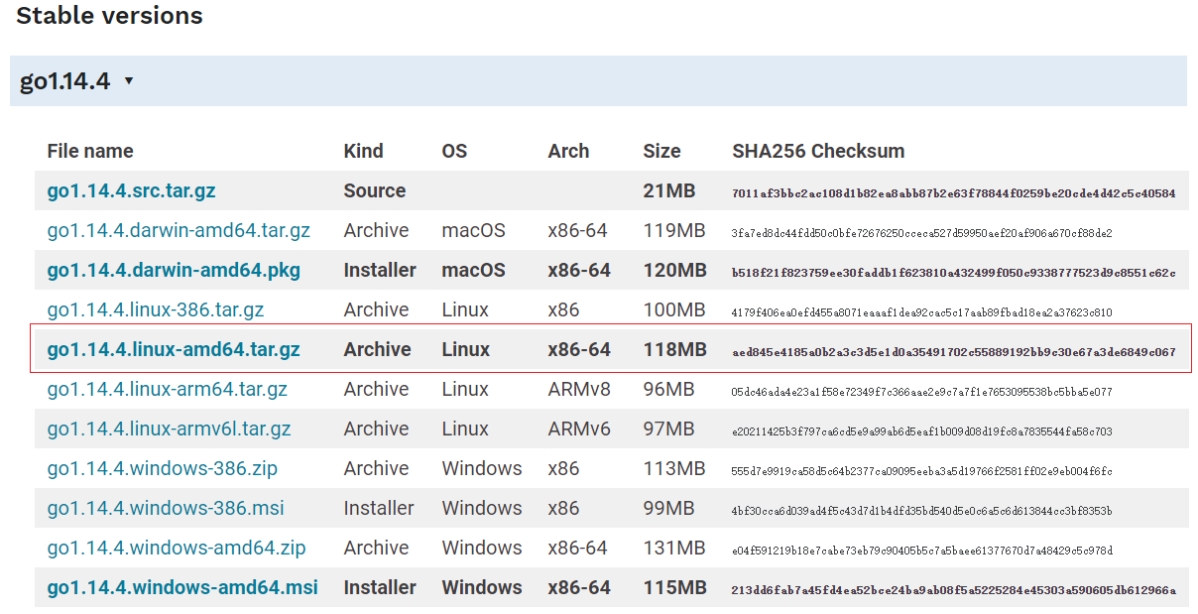This screenshot has width=1198, height=614.
Task: Click the 21MB size cell
Action: coord(669,190)
